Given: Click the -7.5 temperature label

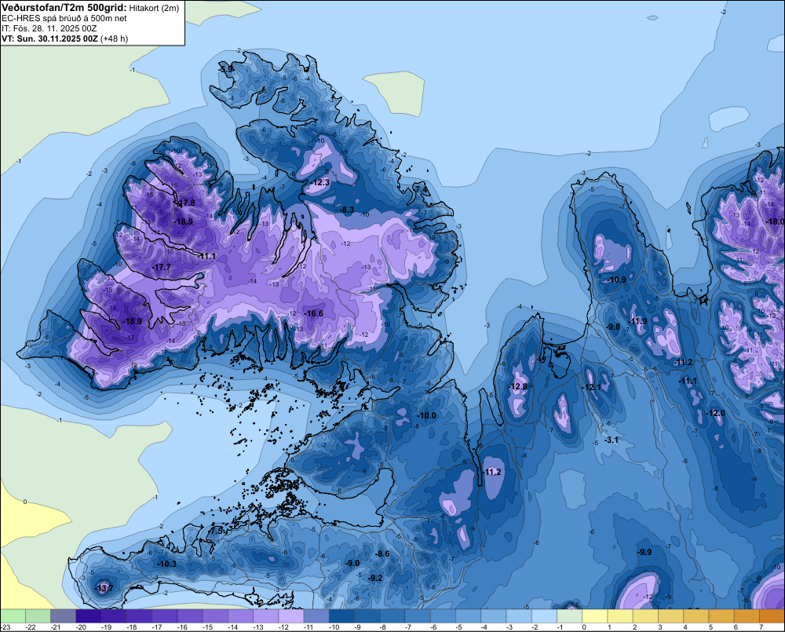Looking at the screenshot, I should click(217, 530).
